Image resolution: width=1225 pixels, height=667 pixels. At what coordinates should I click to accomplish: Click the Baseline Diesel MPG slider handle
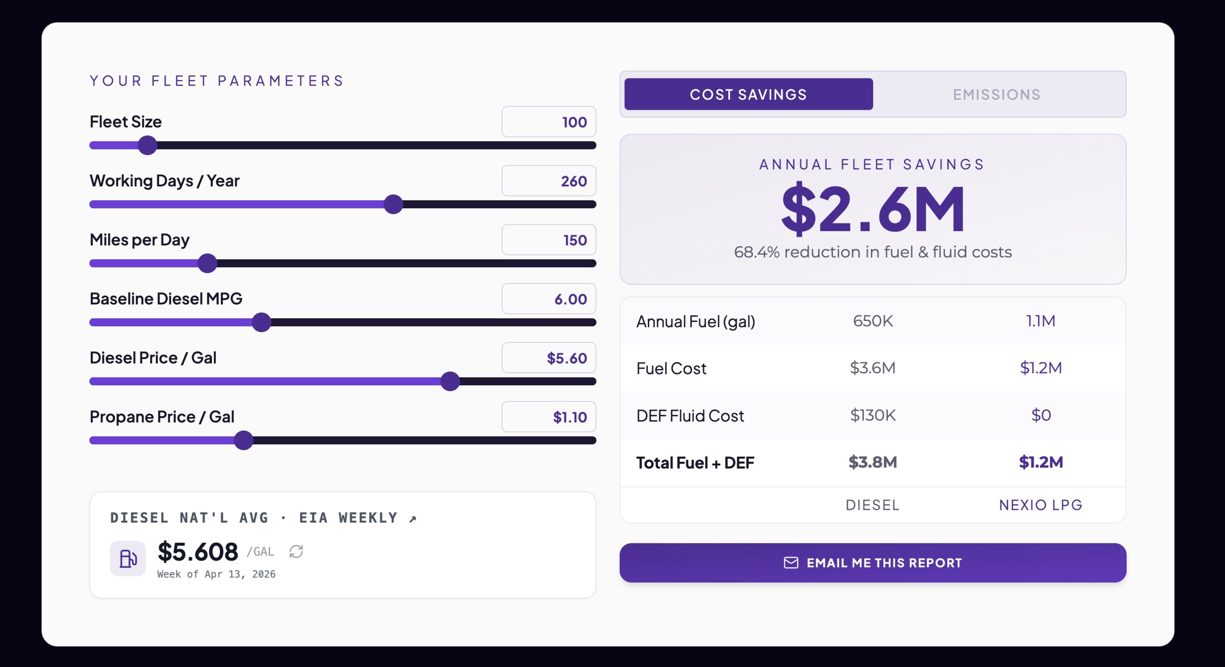[x=261, y=322]
